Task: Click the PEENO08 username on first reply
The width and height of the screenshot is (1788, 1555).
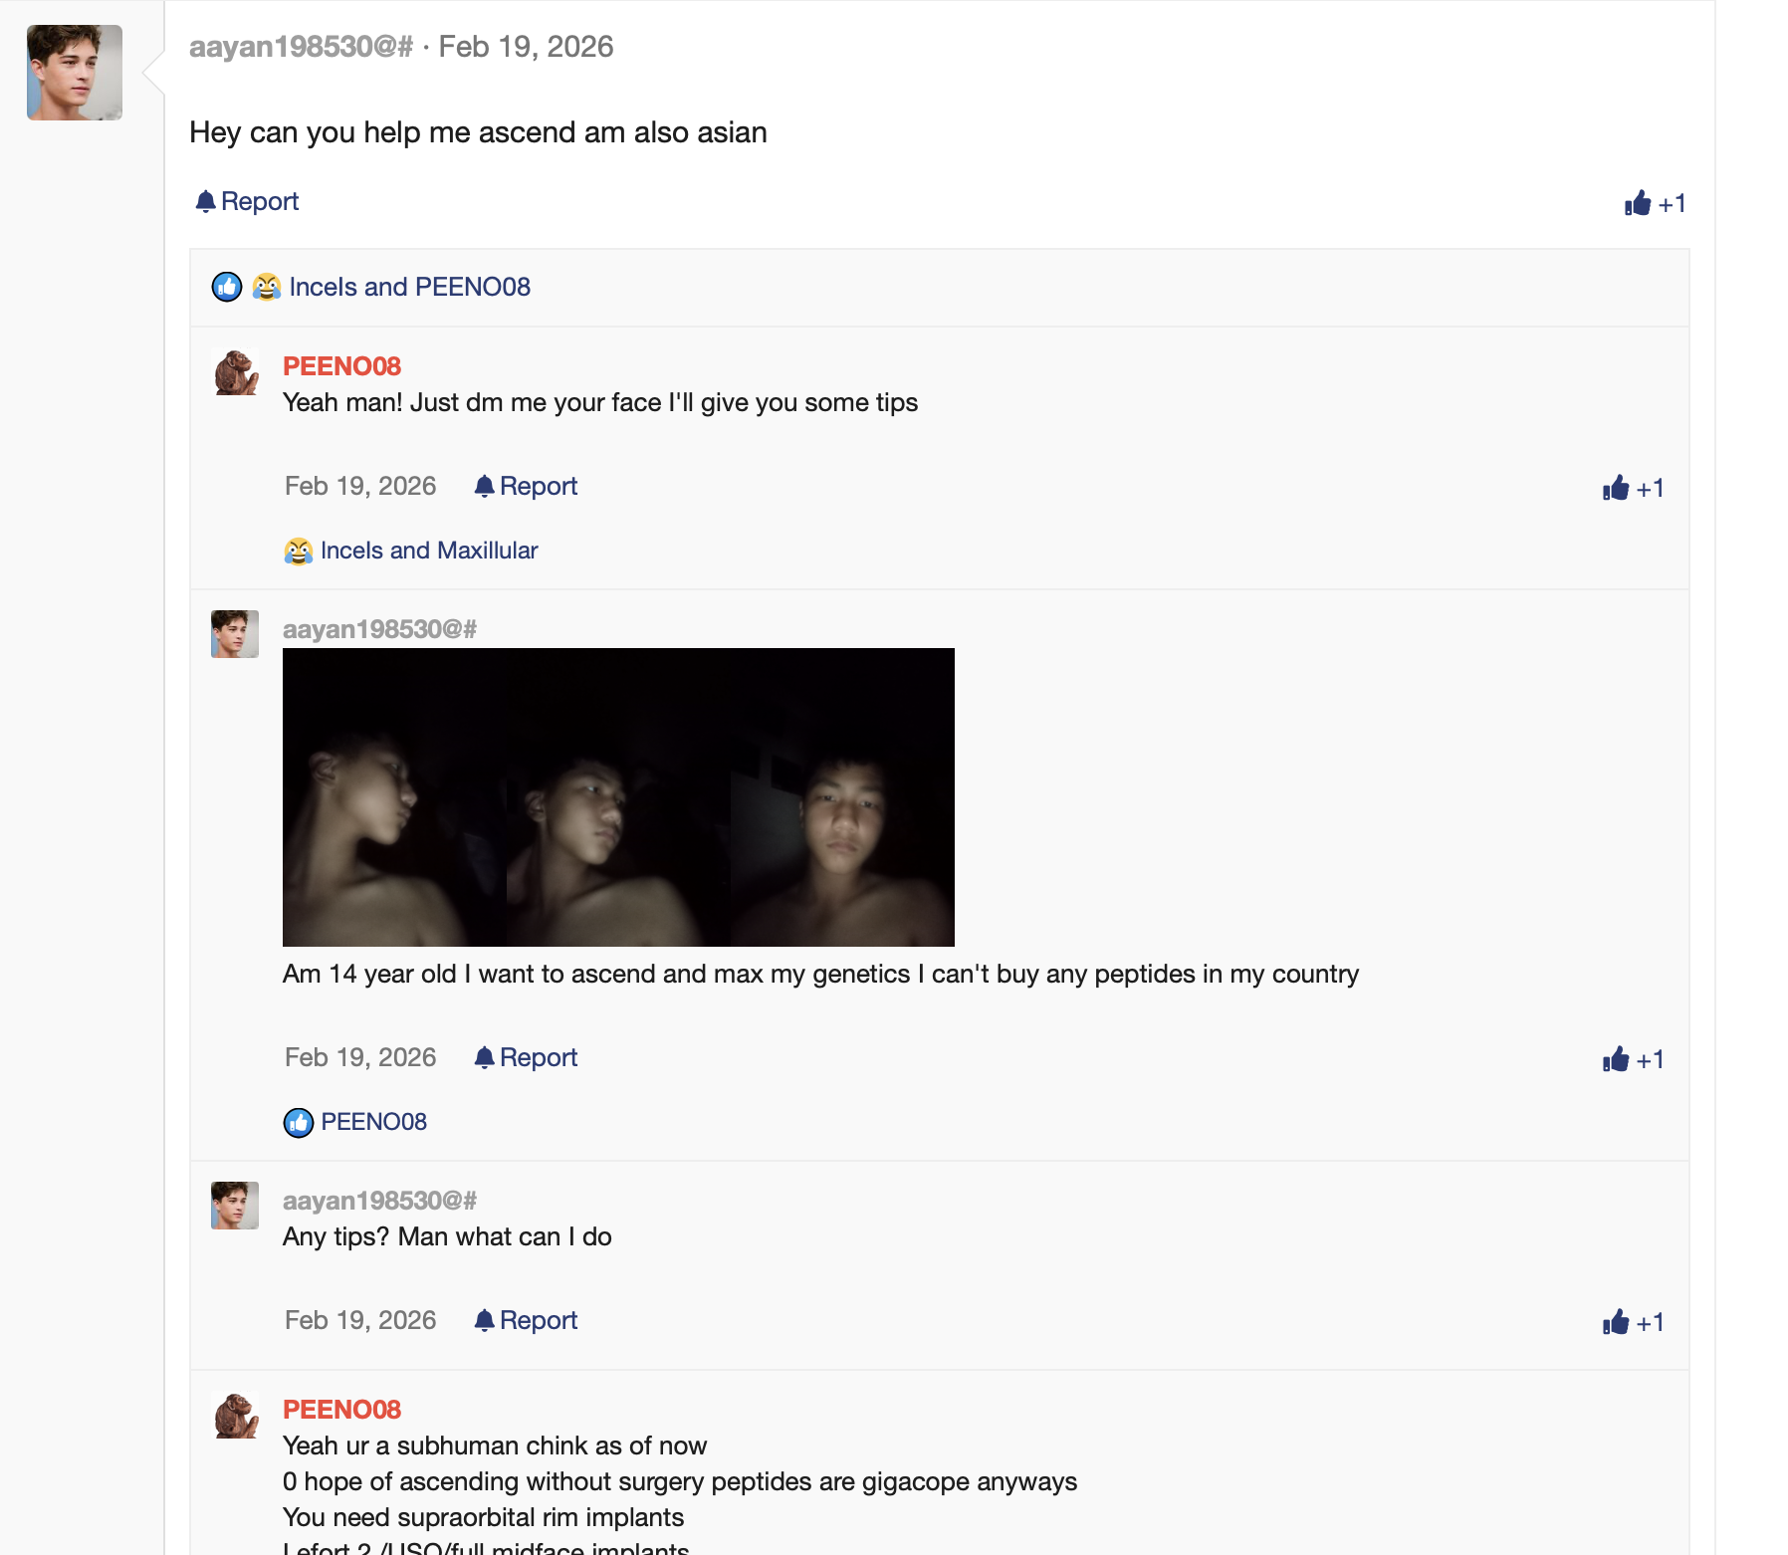Action: [x=341, y=366]
